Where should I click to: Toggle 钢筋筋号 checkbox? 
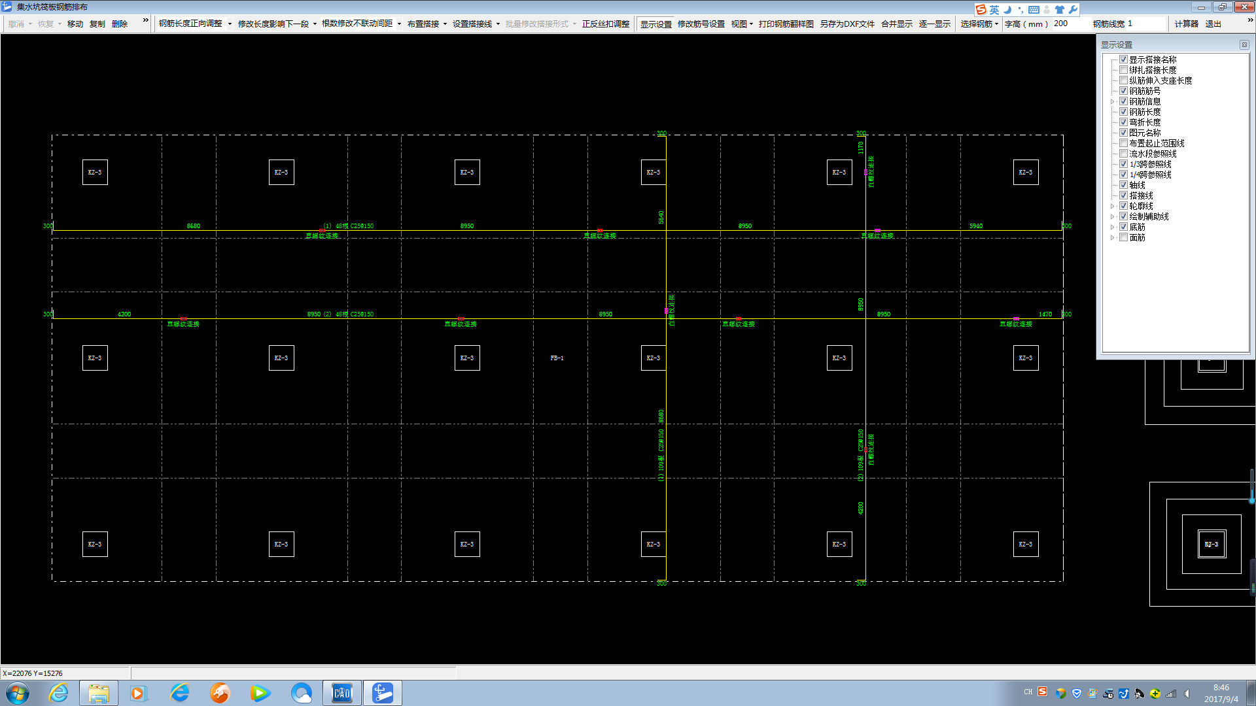coord(1123,91)
